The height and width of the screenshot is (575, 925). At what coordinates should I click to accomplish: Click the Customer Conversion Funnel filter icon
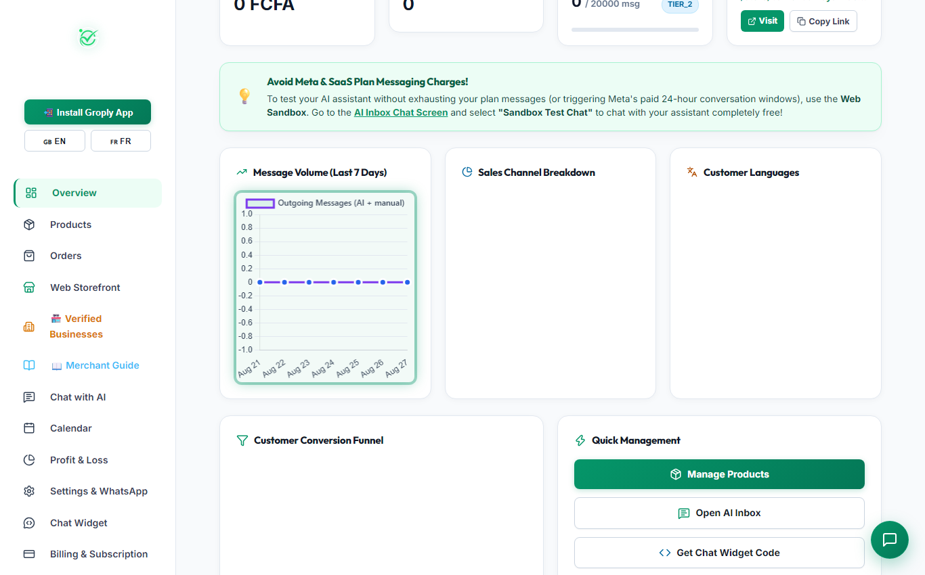click(242, 440)
